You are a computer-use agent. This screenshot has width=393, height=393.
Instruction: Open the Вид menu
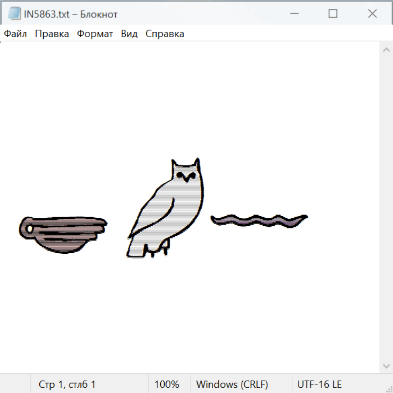(129, 34)
